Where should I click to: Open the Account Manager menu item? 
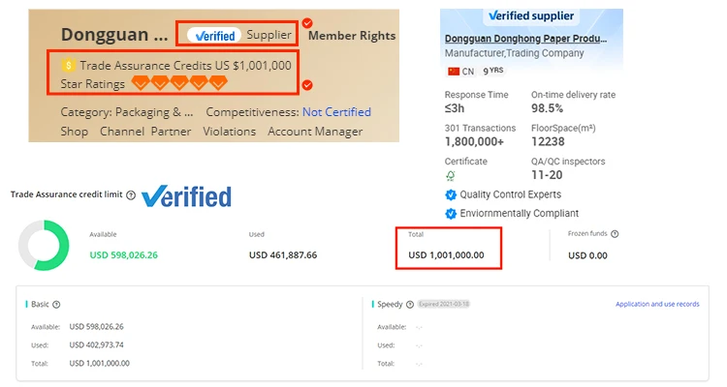pyautogui.click(x=315, y=132)
